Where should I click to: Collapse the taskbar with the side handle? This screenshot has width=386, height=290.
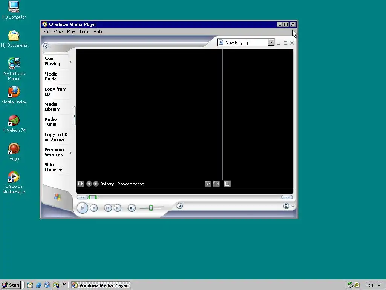coord(75,116)
